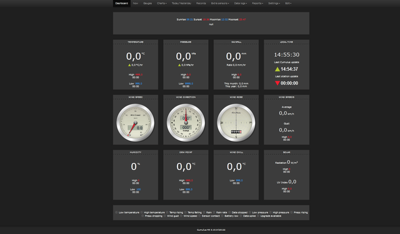The image size is (400, 234).
Task: Click the 'null' forecast text in banner
Action: (x=211, y=24)
